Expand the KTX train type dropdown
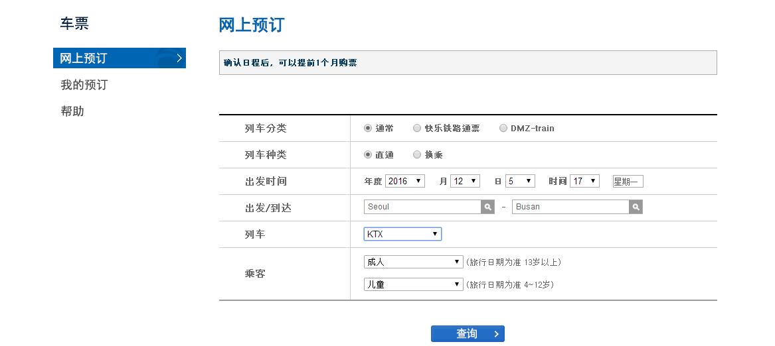 pyautogui.click(x=402, y=234)
